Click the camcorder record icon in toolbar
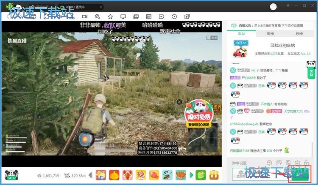Viewport: 318px width, 185px height. (x=85, y=16)
